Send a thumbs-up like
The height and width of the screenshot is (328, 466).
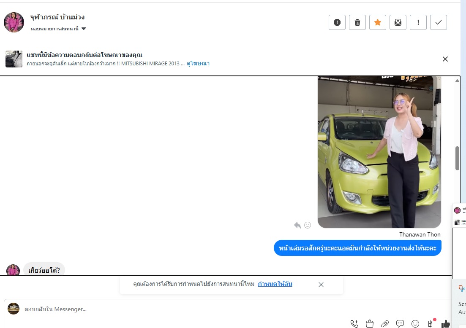point(445,324)
